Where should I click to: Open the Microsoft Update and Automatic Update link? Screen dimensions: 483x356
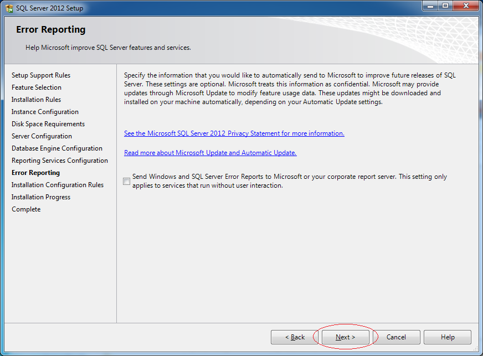(210, 153)
